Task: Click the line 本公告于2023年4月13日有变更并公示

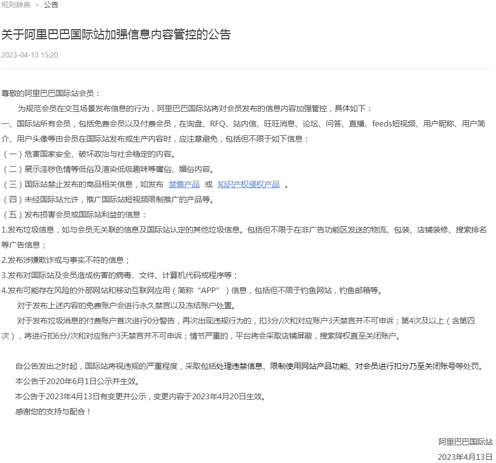Action: click(140, 397)
